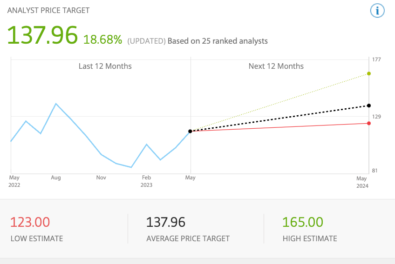Click the (UPDATED) label

tap(146, 41)
